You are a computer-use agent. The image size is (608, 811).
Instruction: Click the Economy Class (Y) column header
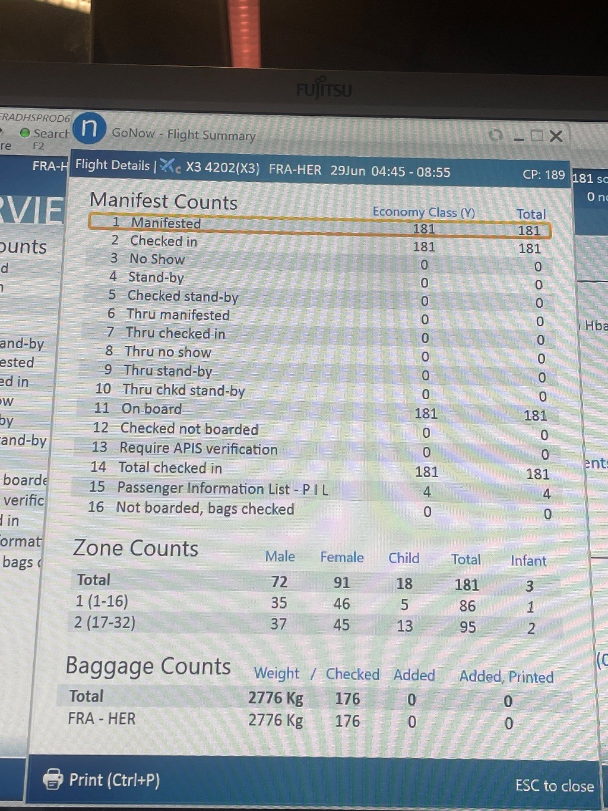[x=423, y=212]
